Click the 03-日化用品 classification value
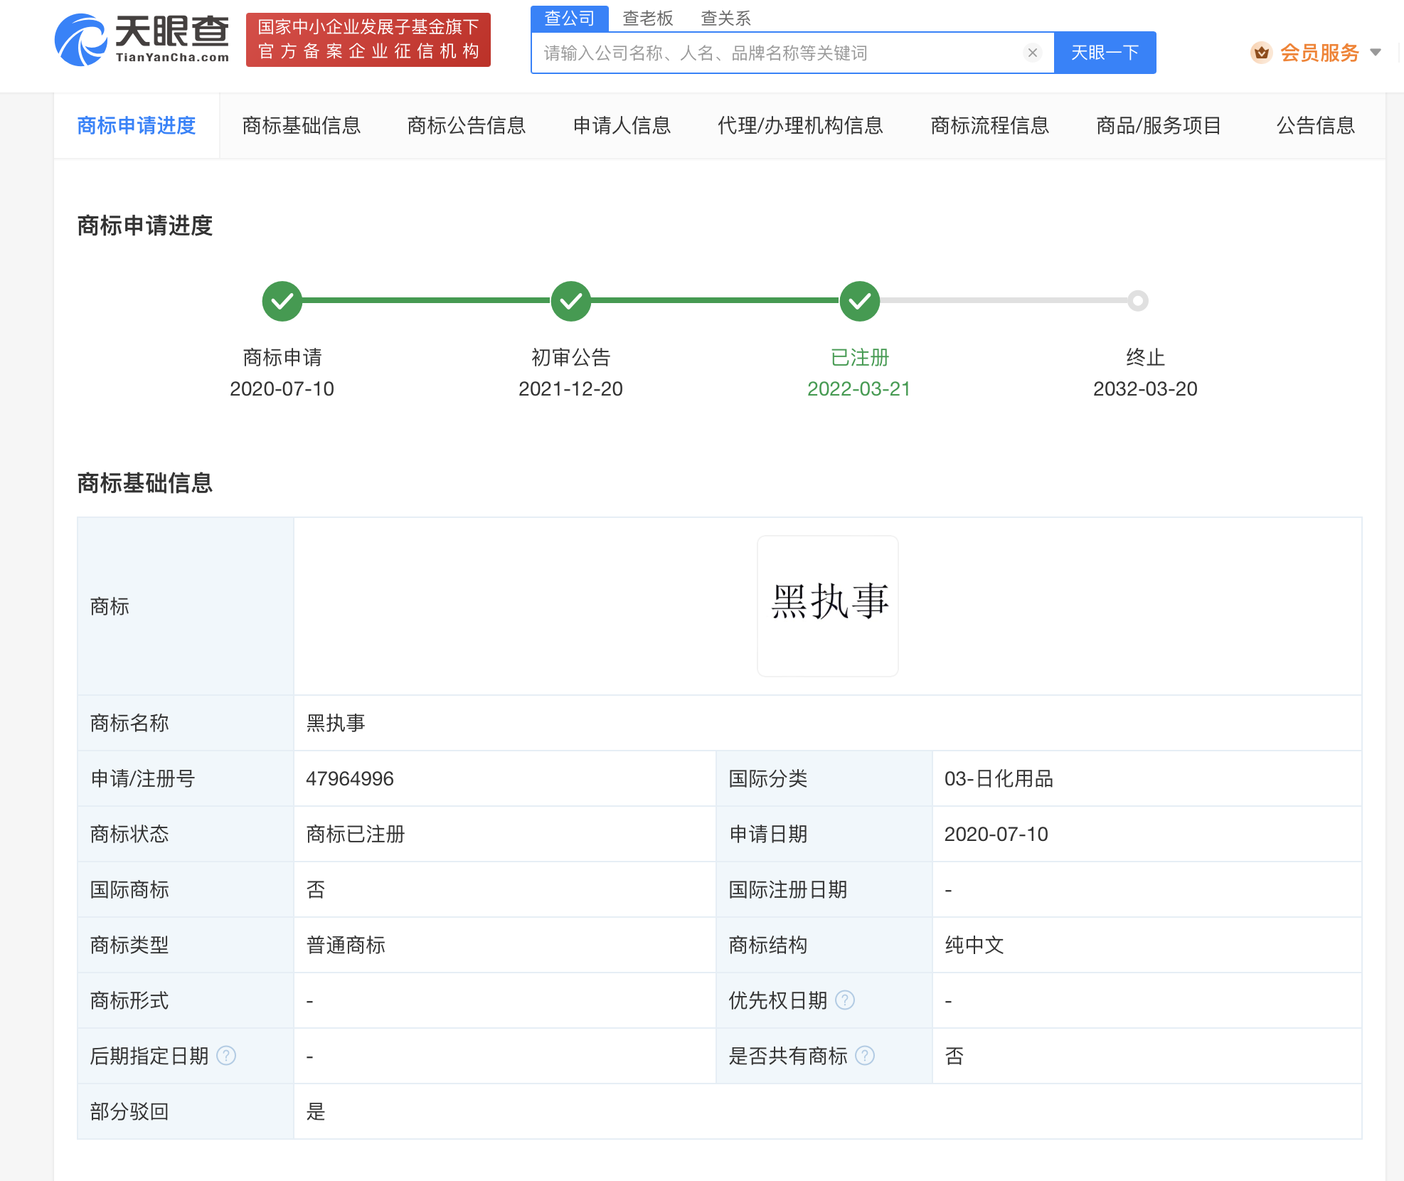 pos(999,778)
